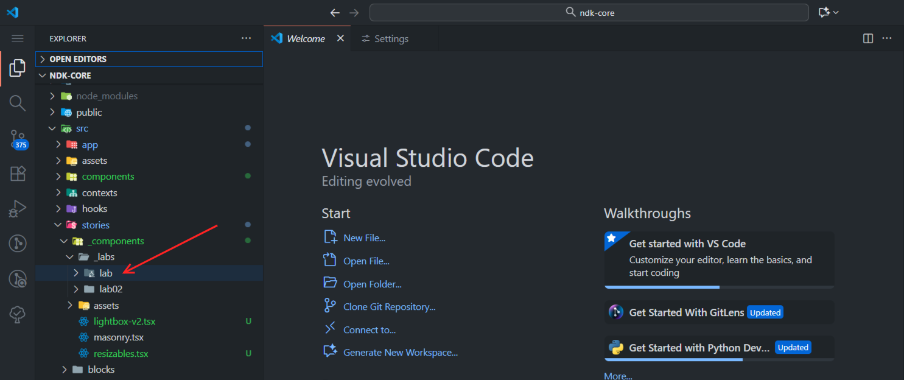Open Run and Debug view
904x380 pixels.
coord(18,209)
